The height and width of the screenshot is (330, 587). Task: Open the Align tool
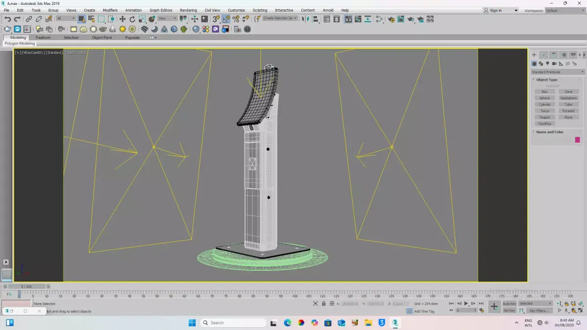tap(316, 19)
